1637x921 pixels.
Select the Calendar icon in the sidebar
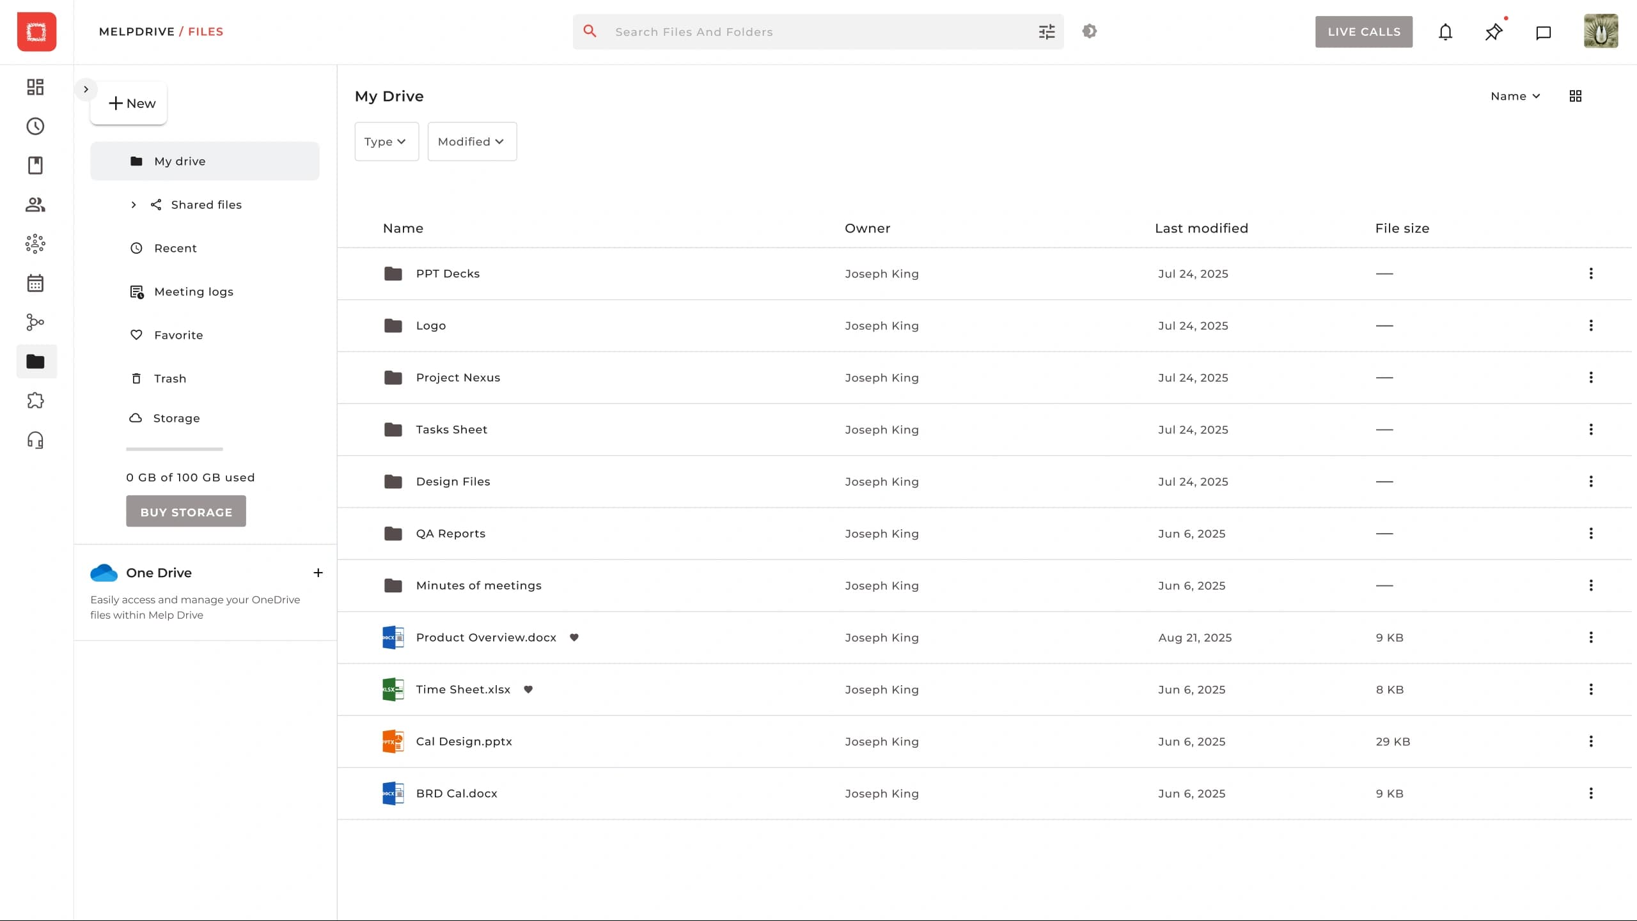click(35, 283)
